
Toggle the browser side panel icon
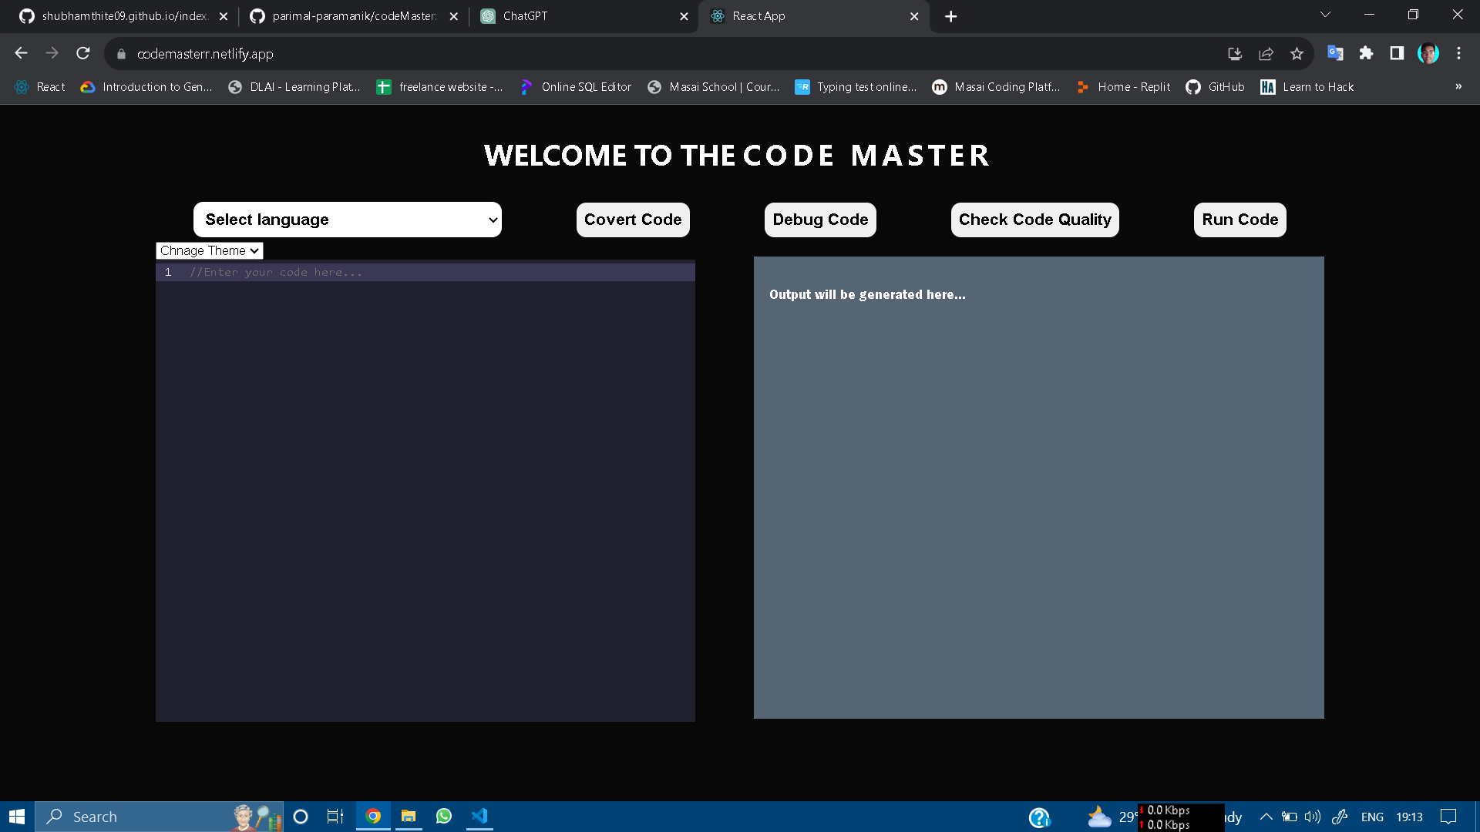coord(1397,53)
